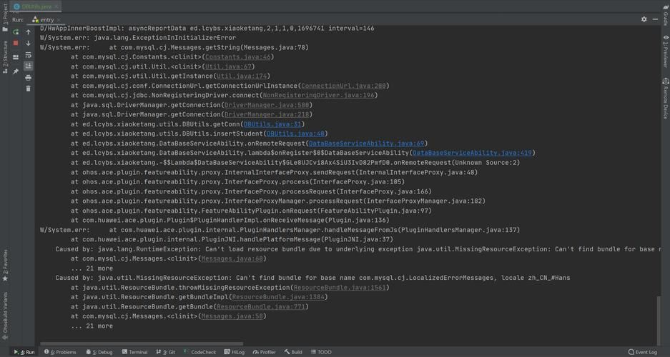Close the entry run tab
This screenshot has height=357, width=670.
[x=60, y=19]
